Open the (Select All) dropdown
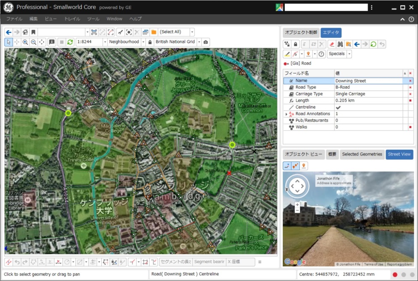Screen dimensions: 418x281 192,32
